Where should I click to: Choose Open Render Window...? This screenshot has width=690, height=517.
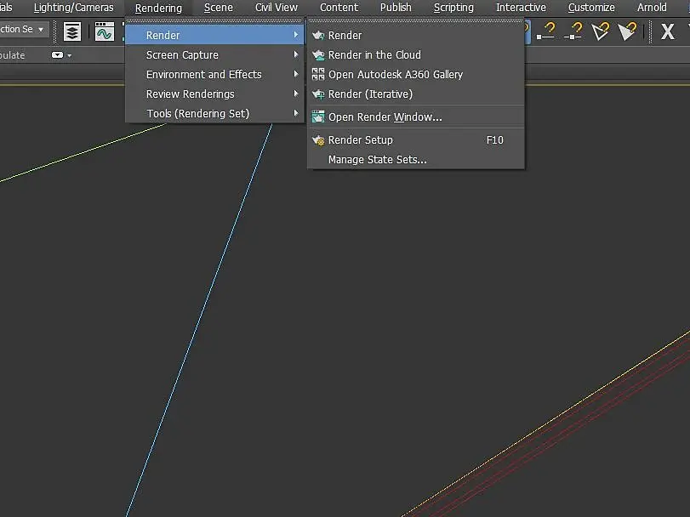(x=416, y=117)
